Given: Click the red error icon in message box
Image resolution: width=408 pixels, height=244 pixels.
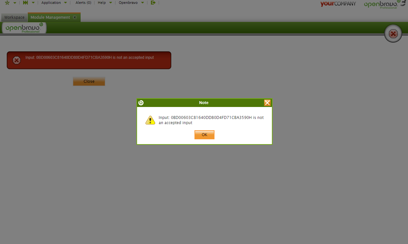Looking at the screenshot, I should pos(16,60).
